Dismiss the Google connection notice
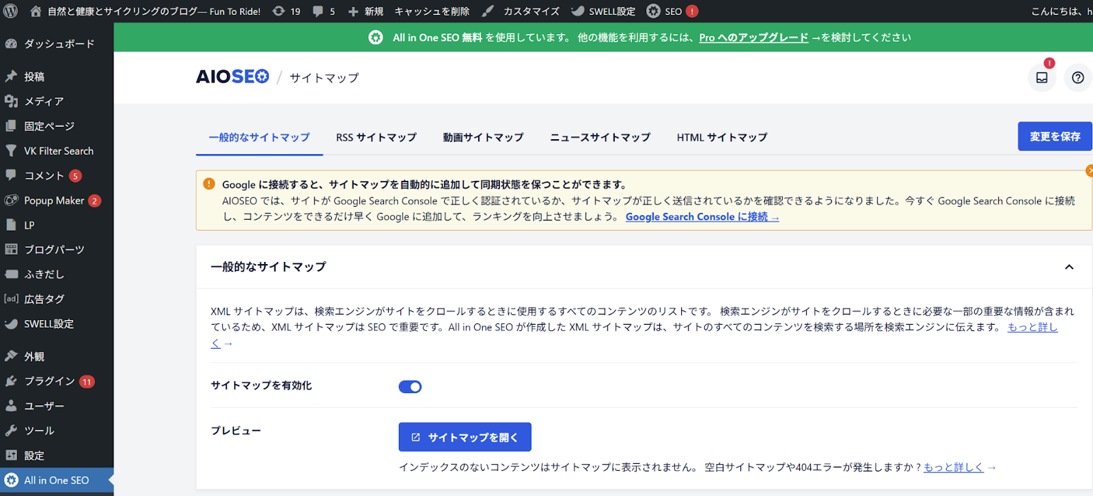 tap(1090, 171)
